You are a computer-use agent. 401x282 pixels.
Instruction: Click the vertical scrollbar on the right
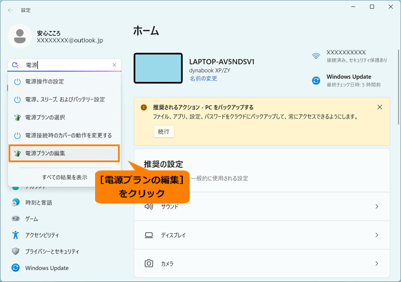(x=398, y=87)
